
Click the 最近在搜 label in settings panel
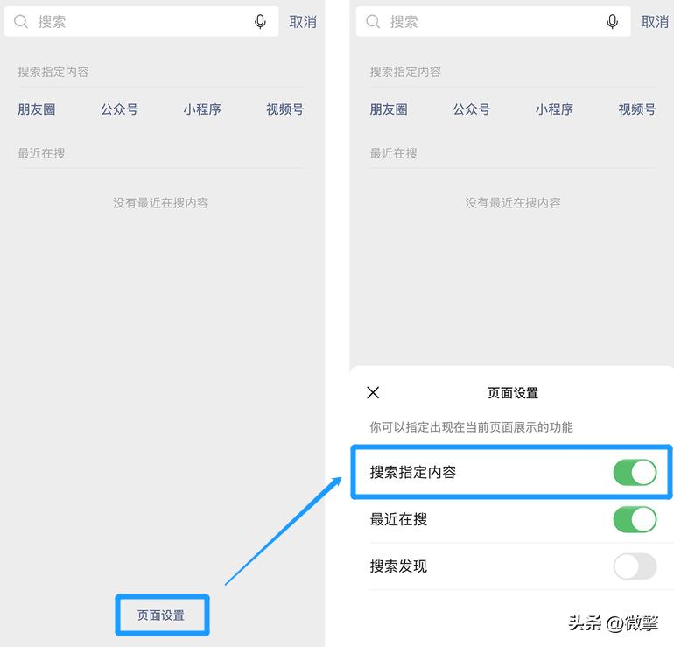click(x=398, y=519)
